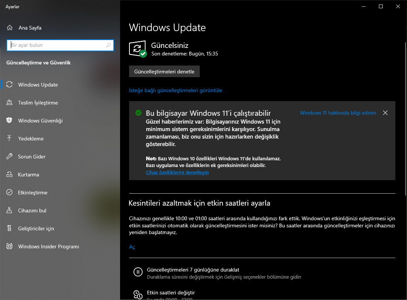Screen dimensions: 407x300
Task: Click the Windows Update sync arrows icon in sidebar
Action: pyautogui.click(x=9, y=85)
